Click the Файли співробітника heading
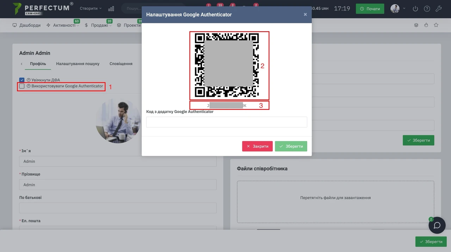Viewport: 451px width, 252px height. (262, 169)
